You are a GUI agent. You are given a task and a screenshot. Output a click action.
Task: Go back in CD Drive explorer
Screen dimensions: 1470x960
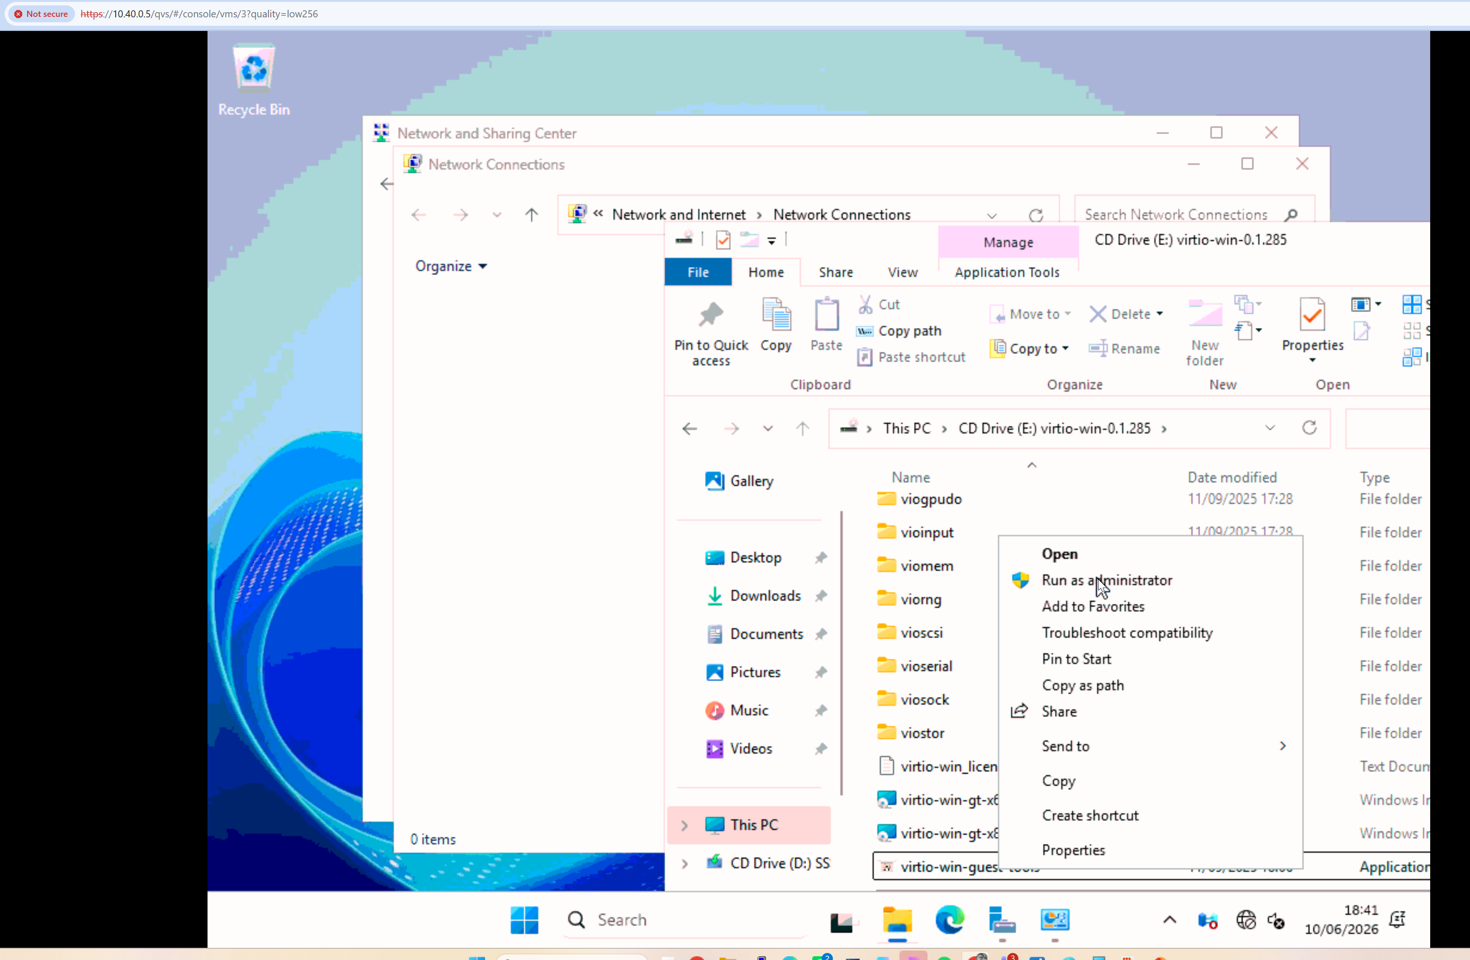(689, 428)
